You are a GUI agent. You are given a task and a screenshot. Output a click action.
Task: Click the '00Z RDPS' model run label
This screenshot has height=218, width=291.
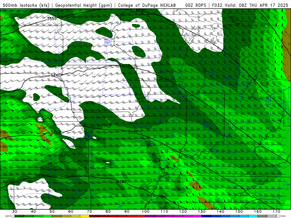196,5
